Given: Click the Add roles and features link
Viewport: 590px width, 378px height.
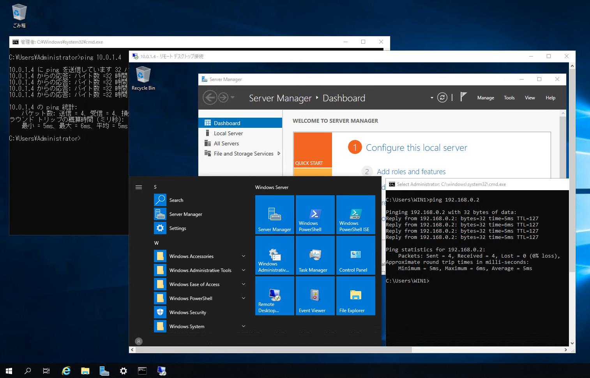Looking at the screenshot, I should click(x=411, y=171).
